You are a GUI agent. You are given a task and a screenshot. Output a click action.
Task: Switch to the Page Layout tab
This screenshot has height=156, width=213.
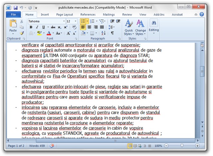coord(65,15)
